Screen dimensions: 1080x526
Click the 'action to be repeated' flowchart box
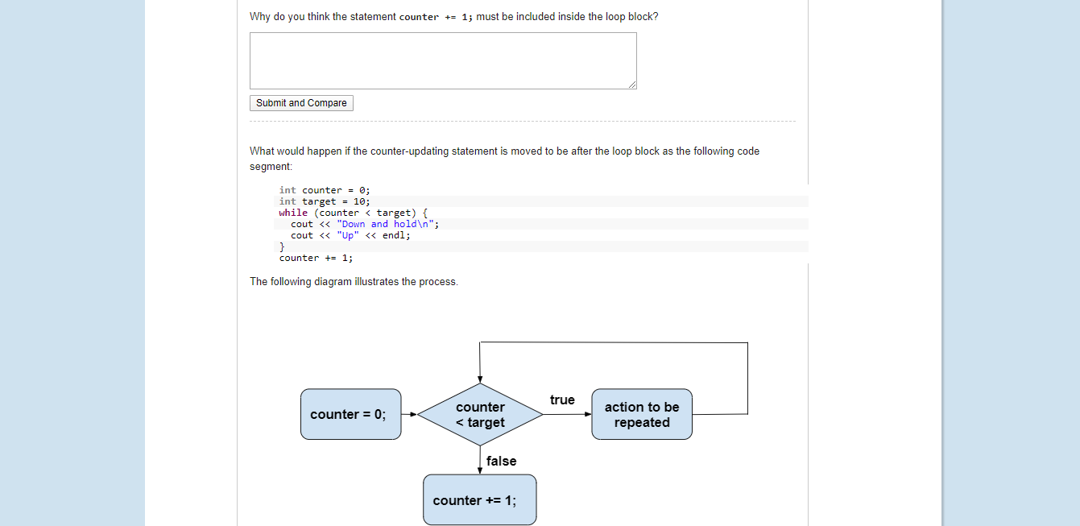click(x=642, y=414)
